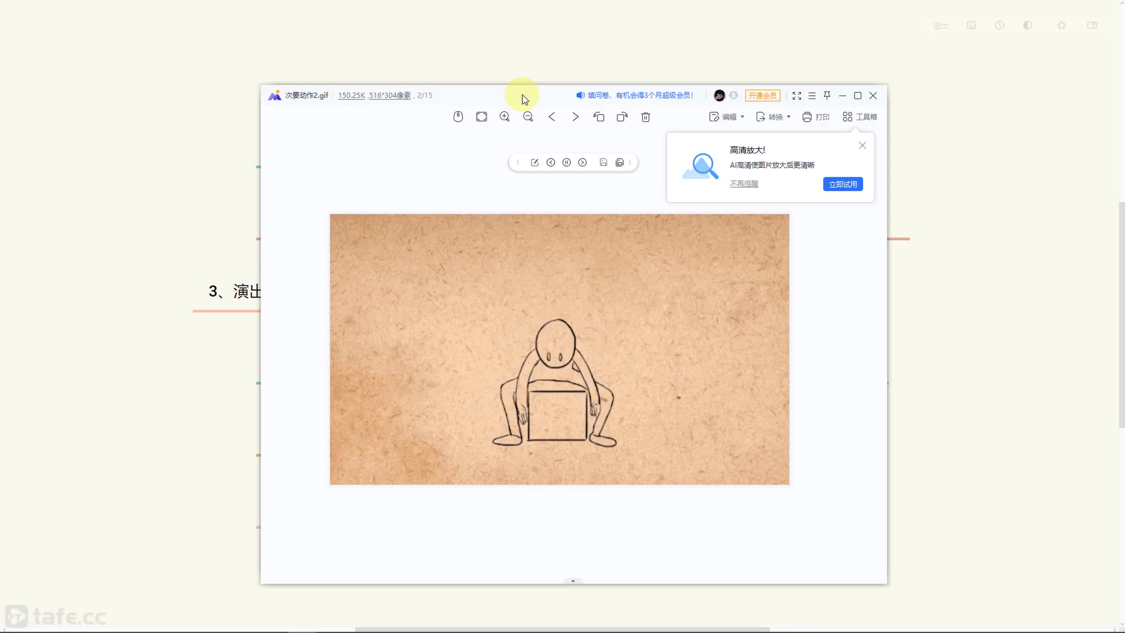
Task: Step to previous GIF frame
Action: [x=551, y=163]
